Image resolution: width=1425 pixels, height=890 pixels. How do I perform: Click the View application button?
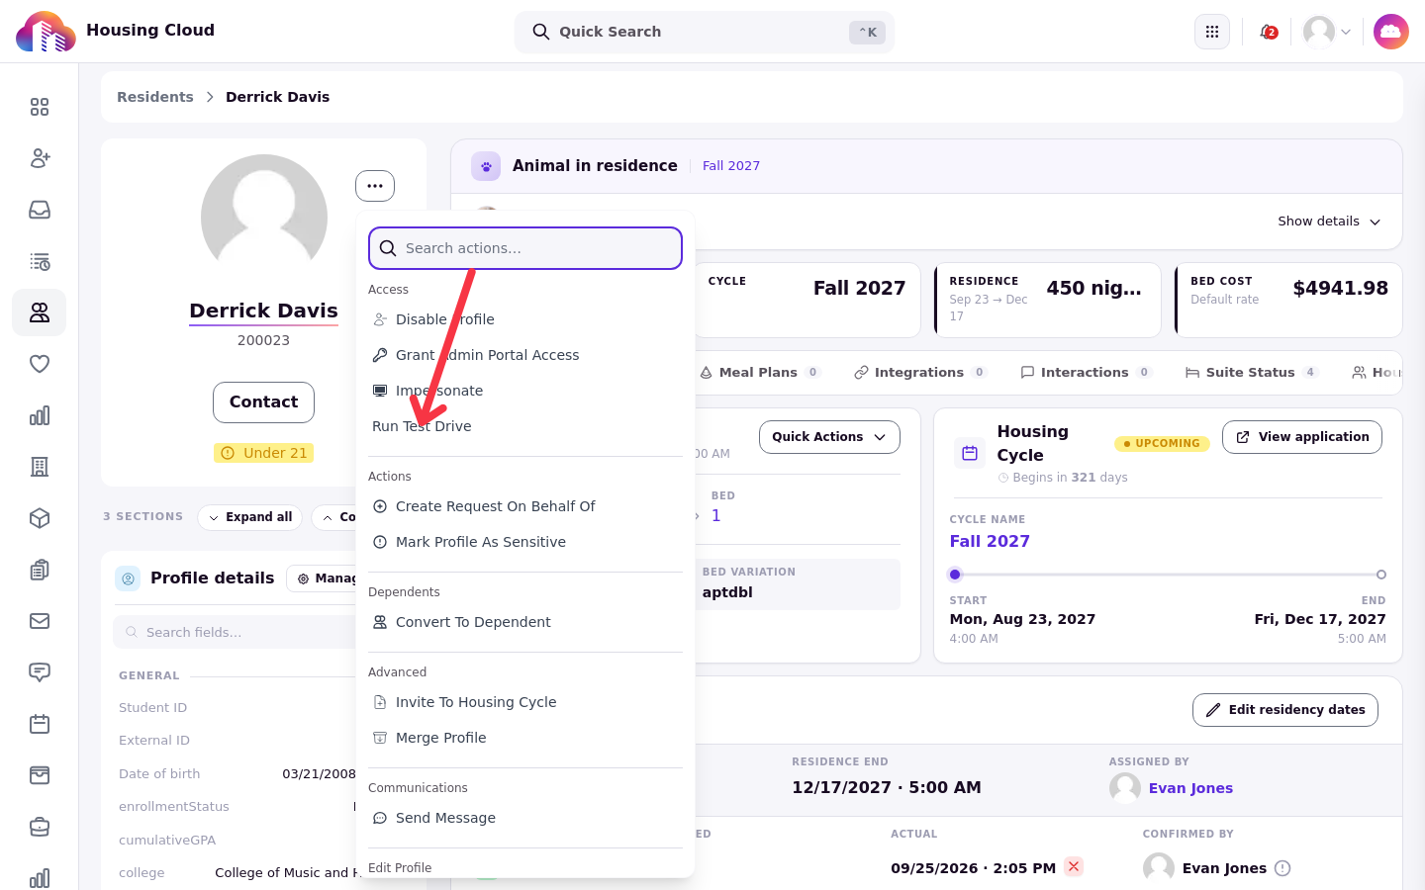[x=1302, y=437]
